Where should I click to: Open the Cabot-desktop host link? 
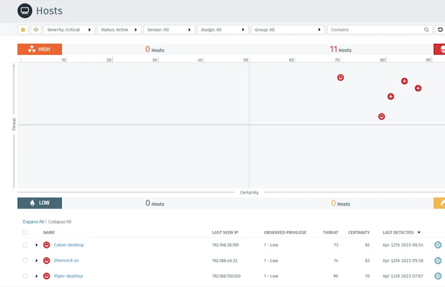(x=68, y=245)
